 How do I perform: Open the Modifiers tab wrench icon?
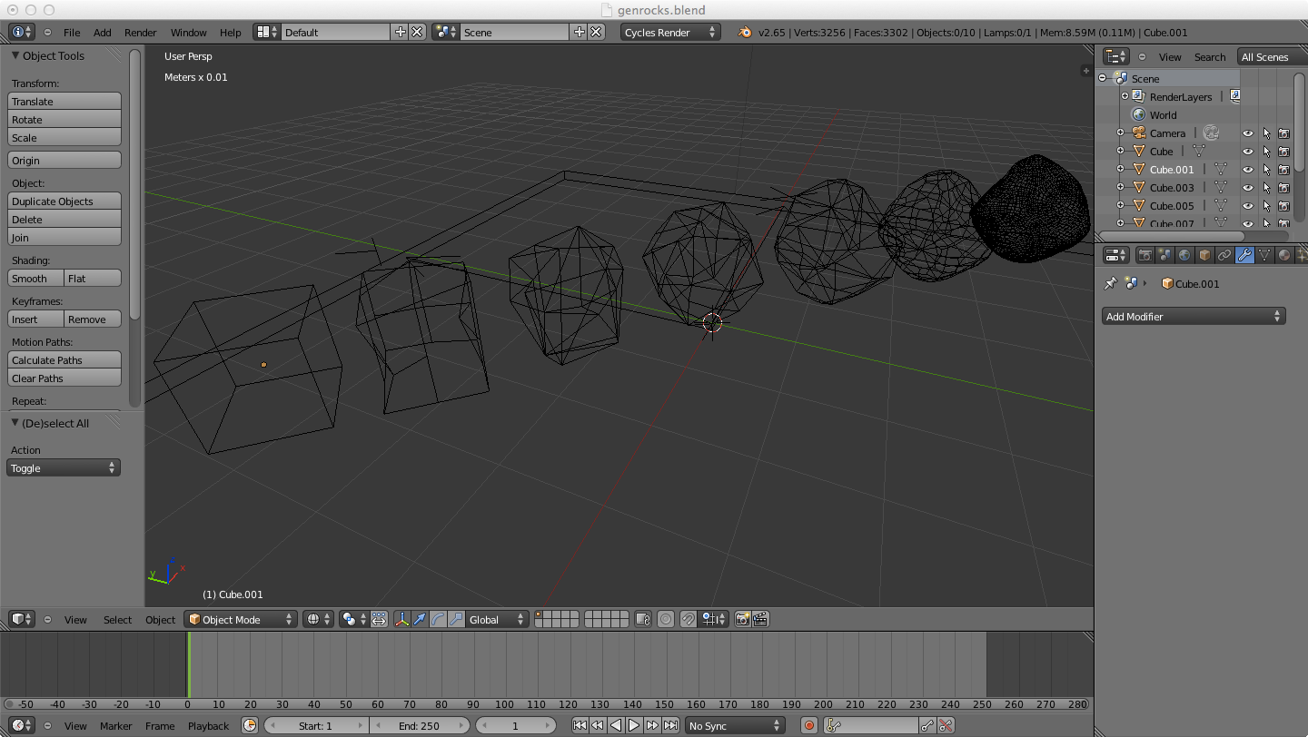click(x=1244, y=256)
